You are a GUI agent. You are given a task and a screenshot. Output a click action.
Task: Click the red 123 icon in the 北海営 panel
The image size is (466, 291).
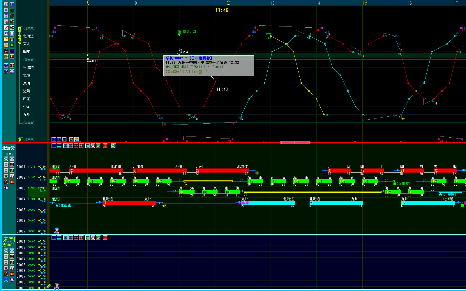point(12,182)
